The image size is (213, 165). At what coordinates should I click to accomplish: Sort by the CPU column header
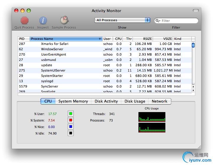(x=118, y=39)
